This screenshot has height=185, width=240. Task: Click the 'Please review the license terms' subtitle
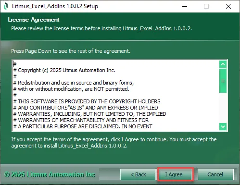click(x=101, y=28)
